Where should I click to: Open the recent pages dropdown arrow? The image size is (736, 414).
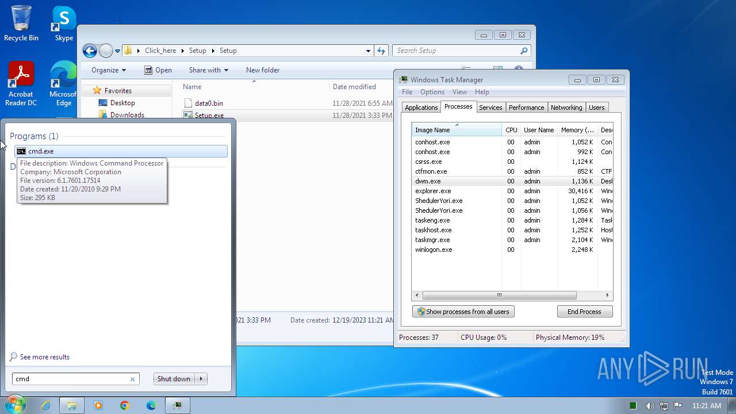pyautogui.click(x=118, y=51)
